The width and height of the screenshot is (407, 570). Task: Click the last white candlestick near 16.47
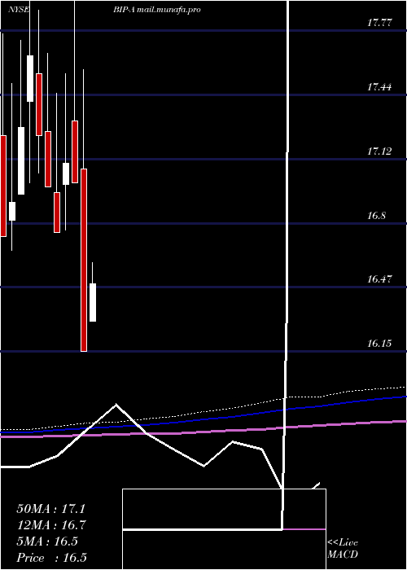[93, 302]
